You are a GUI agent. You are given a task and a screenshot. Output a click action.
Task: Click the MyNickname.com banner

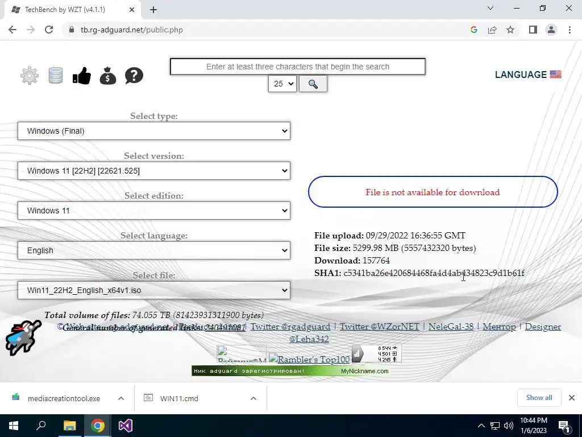[x=290, y=371]
